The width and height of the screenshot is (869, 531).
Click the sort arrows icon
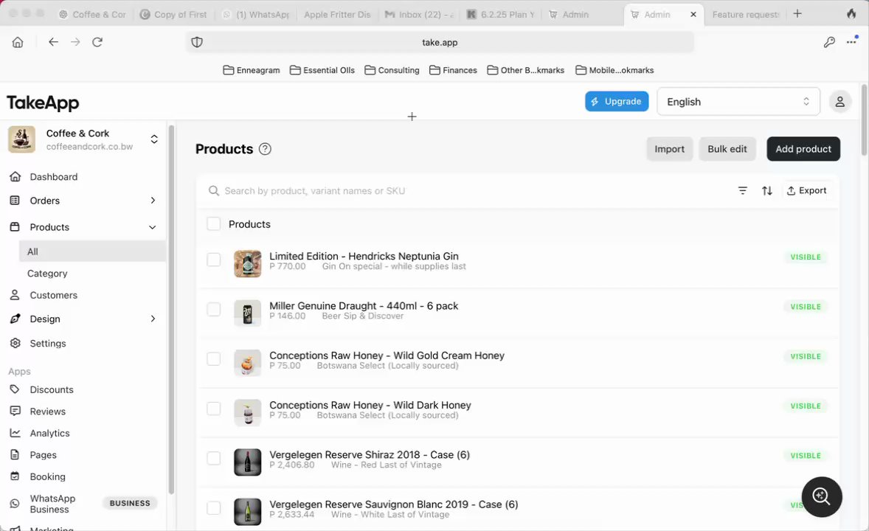[x=767, y=191]
